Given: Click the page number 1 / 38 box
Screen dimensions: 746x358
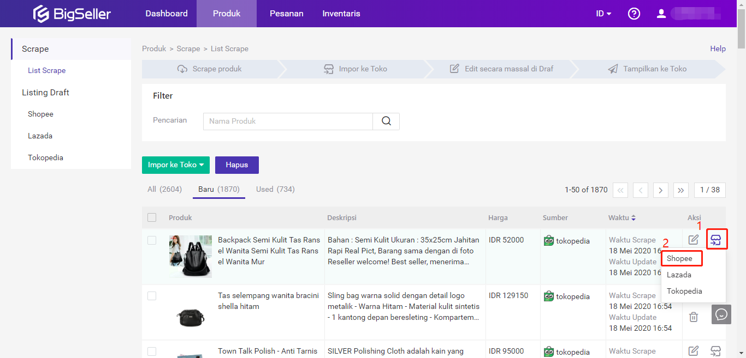Looking at the screenshot, I should pyautogui.click(x=710, y=190).
